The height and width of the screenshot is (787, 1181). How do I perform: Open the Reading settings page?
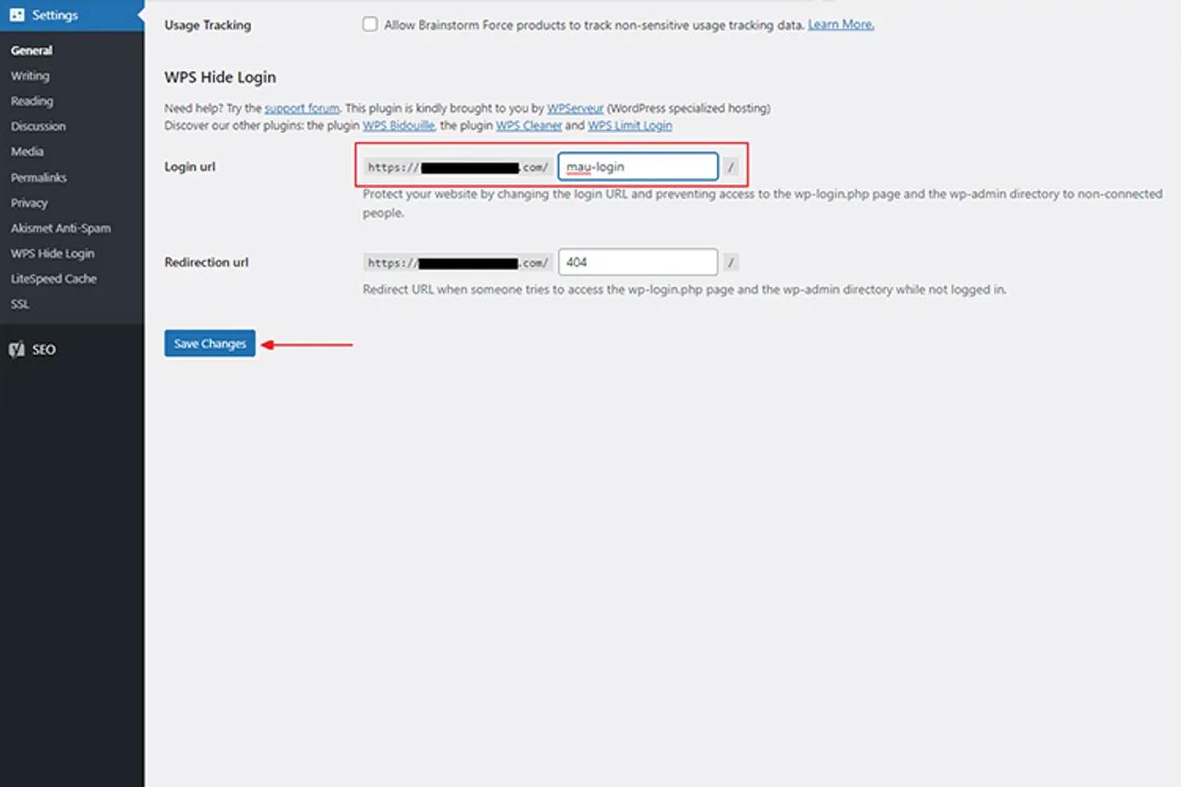31,101
